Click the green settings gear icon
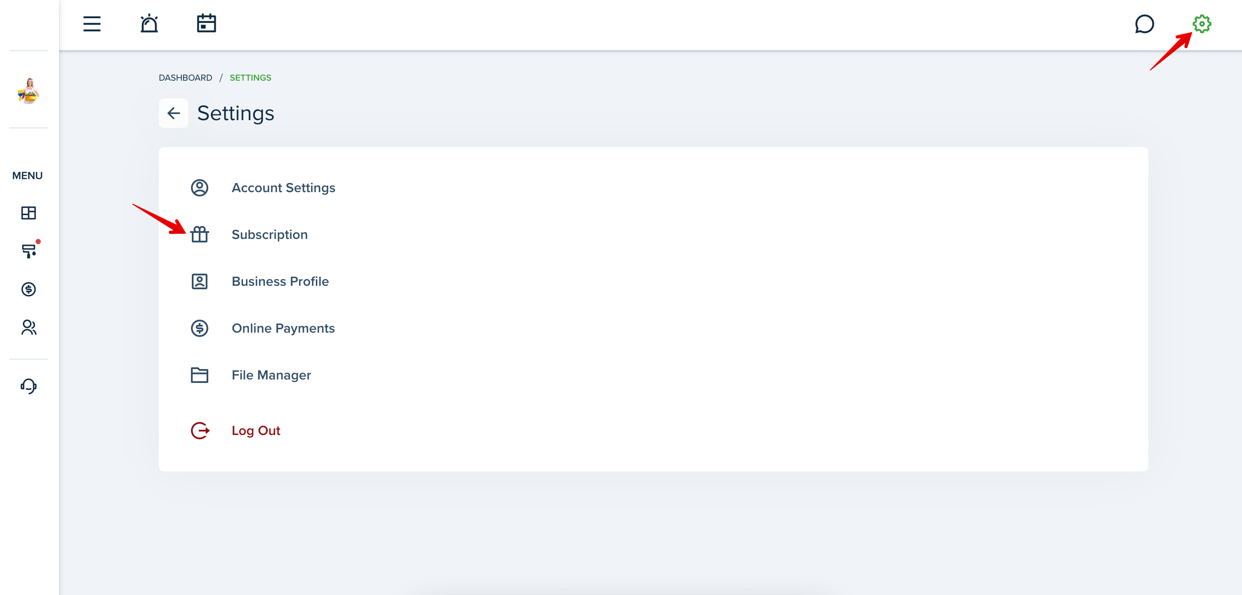Viewport: 1242px width, 595px height. pos(1202,23)
